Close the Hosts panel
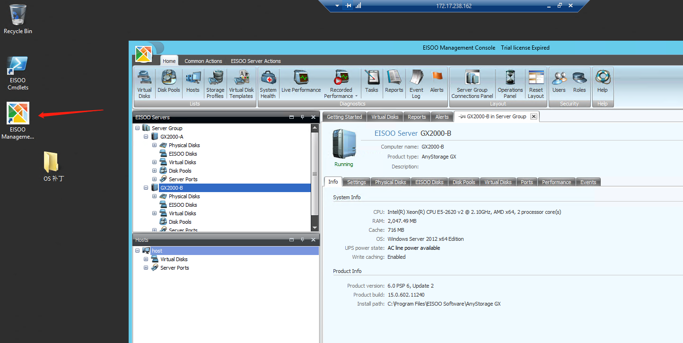 [313, 240]
